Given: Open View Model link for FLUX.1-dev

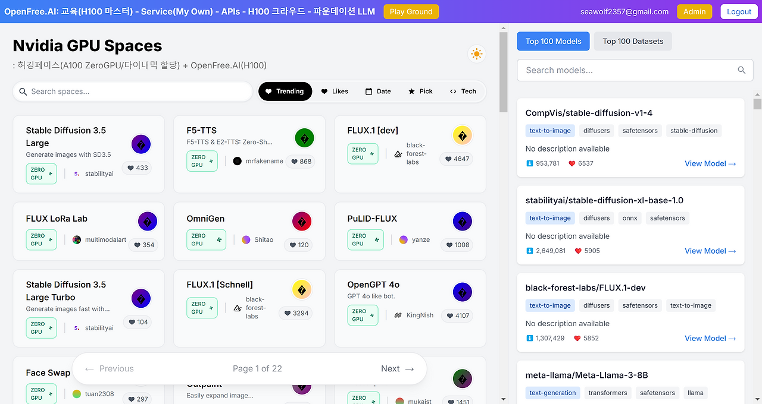Looking at the screenshot, I should click(x=710, y=338).
